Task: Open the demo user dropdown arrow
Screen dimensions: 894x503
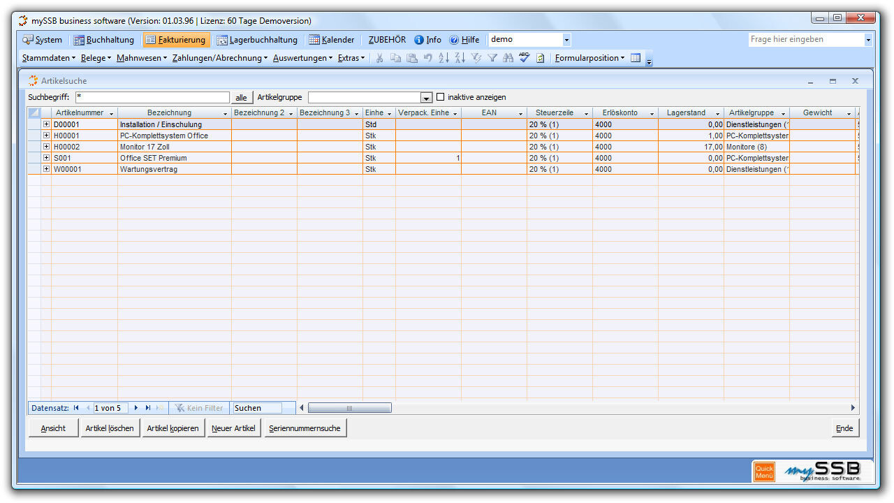Action: pyautogui.click(x=566, y=40)
